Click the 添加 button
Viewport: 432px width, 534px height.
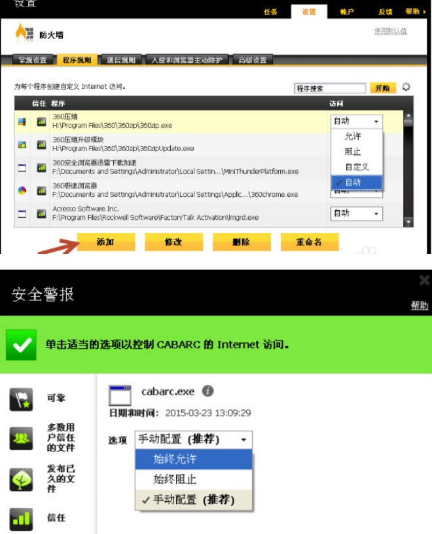[x=106, y=242]
